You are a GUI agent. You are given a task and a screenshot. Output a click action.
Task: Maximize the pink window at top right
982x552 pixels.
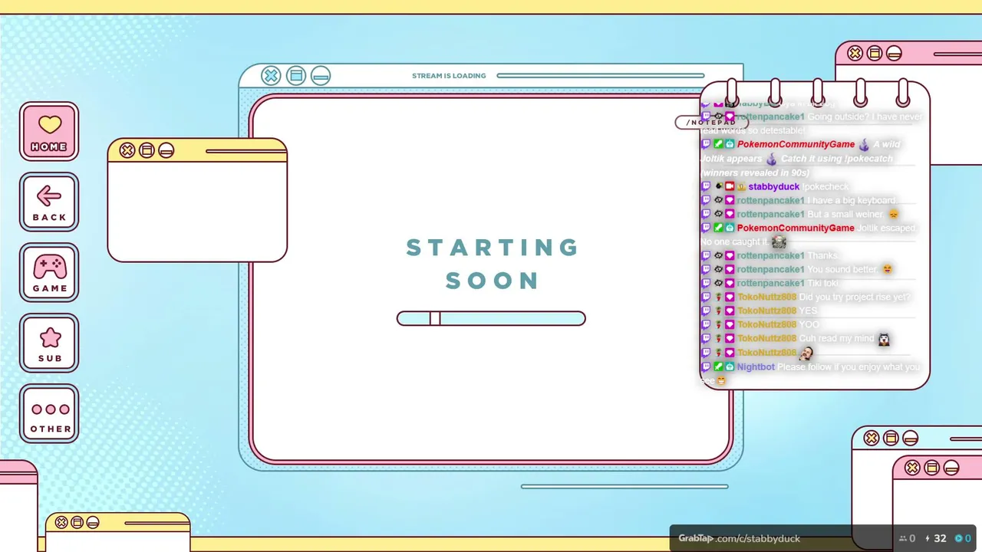tap(875, 53)
